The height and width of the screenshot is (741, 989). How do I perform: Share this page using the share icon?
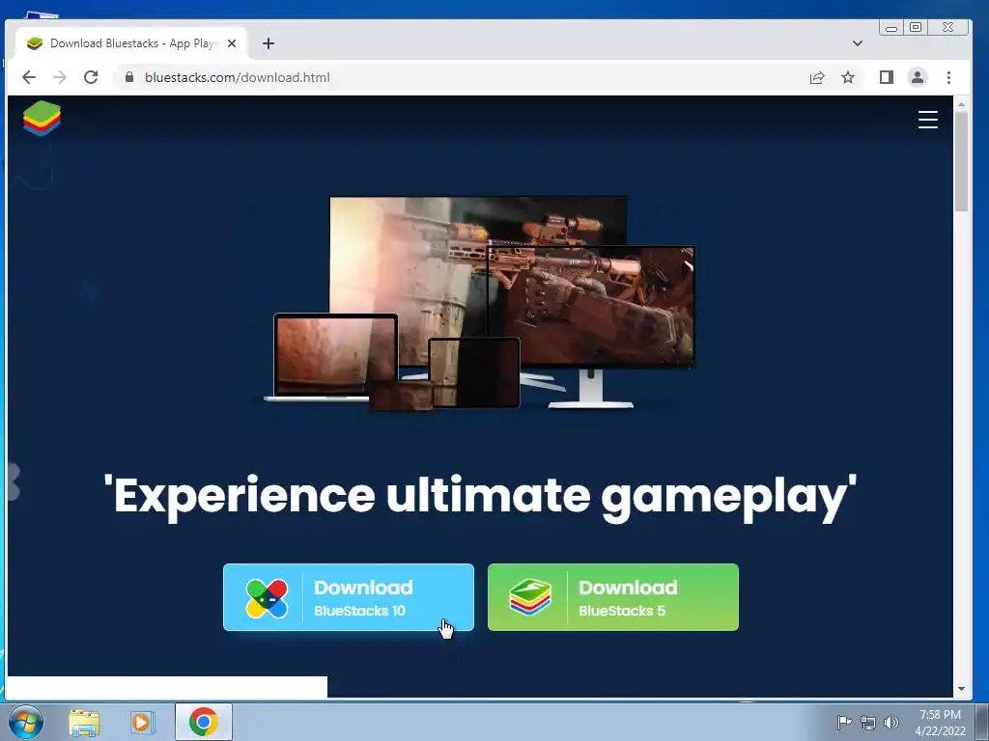(x=817, y=77)
